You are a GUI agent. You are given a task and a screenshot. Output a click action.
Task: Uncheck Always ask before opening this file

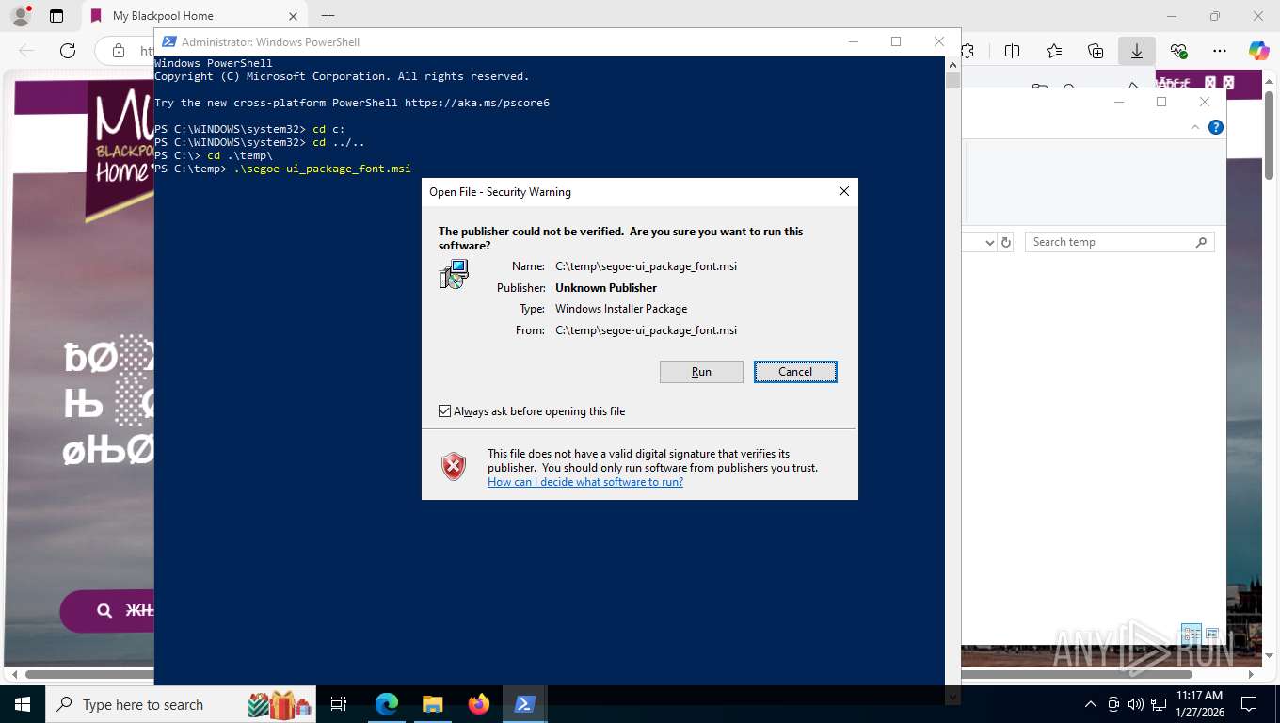pyautogui.click(x=445, y=411)
